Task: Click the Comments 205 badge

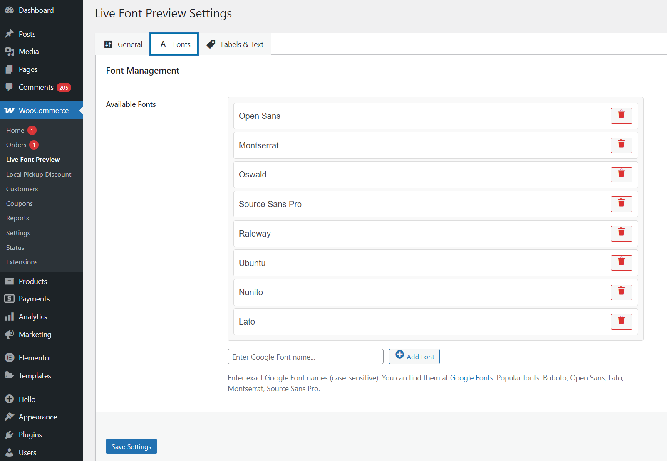Action: click(x=63, y=87)
